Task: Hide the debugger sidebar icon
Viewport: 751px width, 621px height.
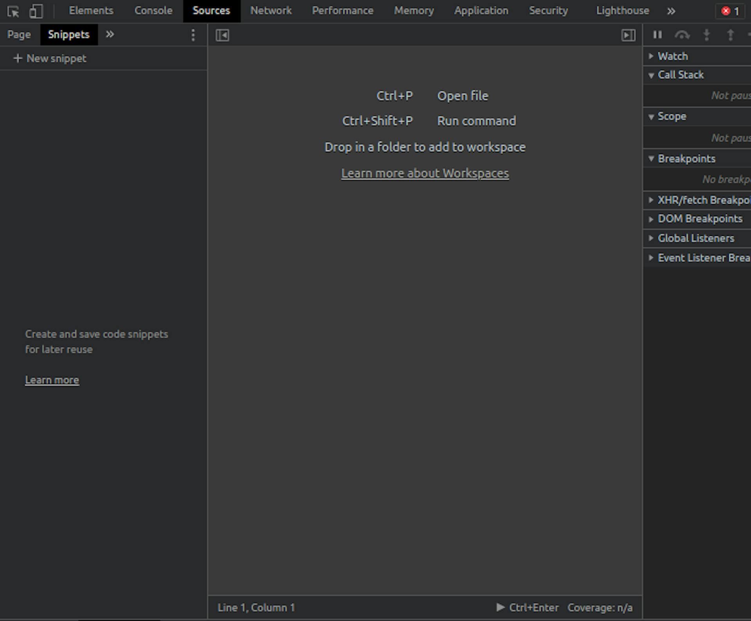Action: coord(629,36)
